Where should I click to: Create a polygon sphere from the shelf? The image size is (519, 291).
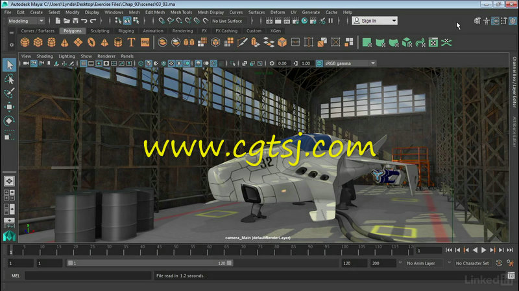point(25,42)
